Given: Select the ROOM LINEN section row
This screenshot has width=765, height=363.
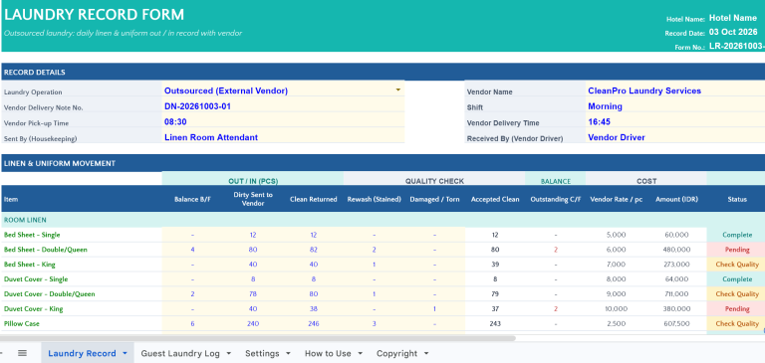Looking at the screenshot, I should point(382,220).
